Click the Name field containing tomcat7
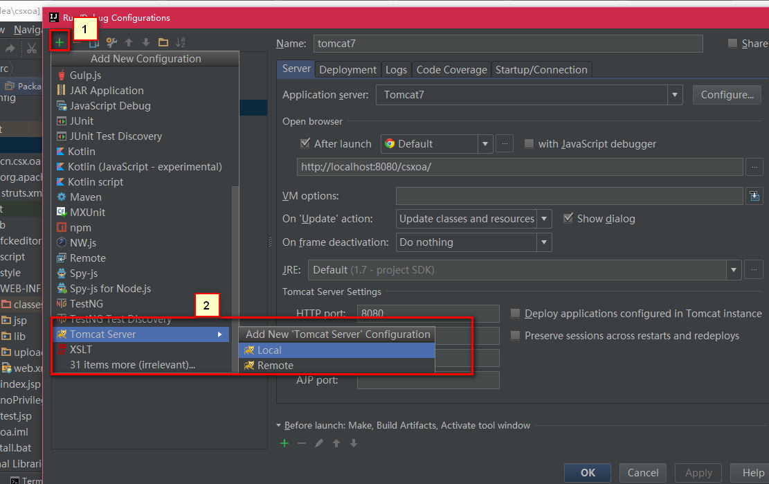 pos(508,43)
